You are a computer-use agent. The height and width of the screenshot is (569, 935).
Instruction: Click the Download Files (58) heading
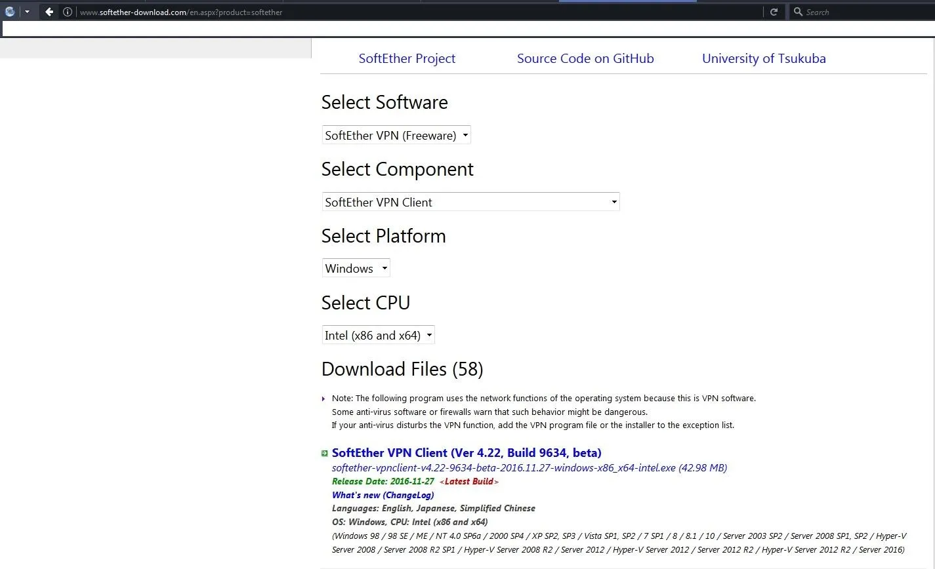click(402, 369)
